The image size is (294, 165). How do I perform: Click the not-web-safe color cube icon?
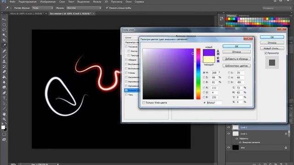coord(218,58)
